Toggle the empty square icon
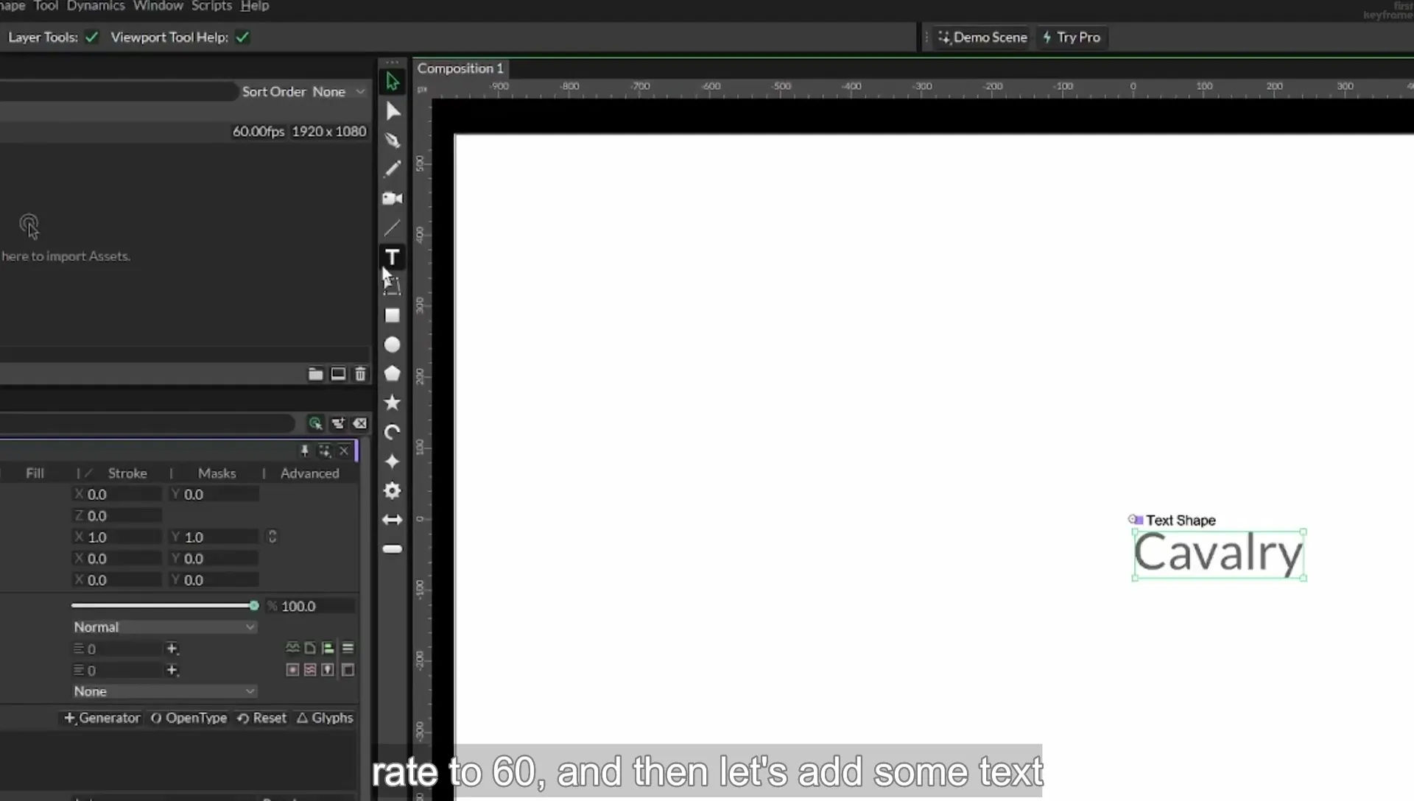Screen dimensions: 1414x801 coord(348,670)
